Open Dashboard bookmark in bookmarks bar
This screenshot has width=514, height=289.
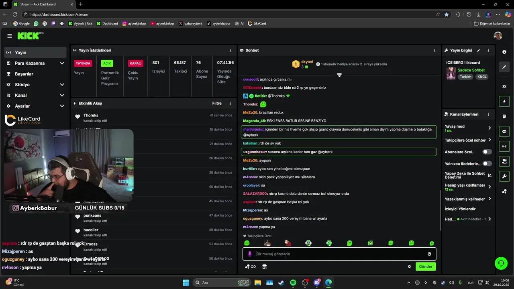pyautogui.click(x=107, y=24)
